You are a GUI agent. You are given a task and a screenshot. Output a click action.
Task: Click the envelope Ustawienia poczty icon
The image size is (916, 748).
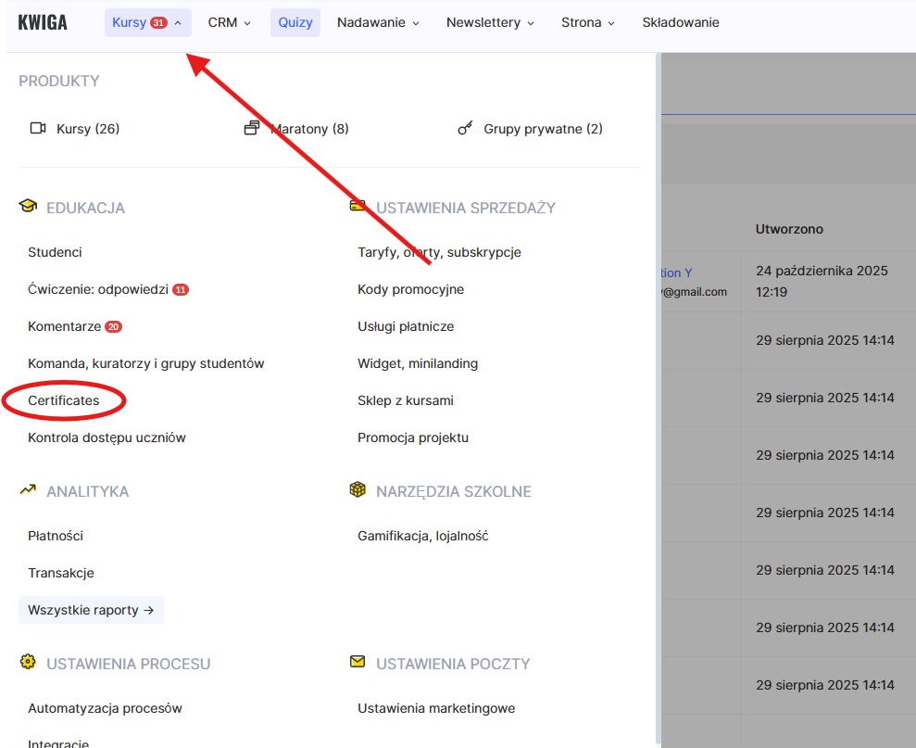click(x=358, y=663)
